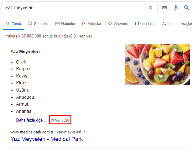The image size is (192, 150).
Task: Open the Araçlar menu
Action: pos(186,23)
